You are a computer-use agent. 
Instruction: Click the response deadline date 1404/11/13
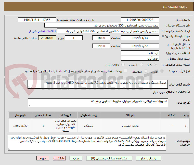(x=140, y=38)
